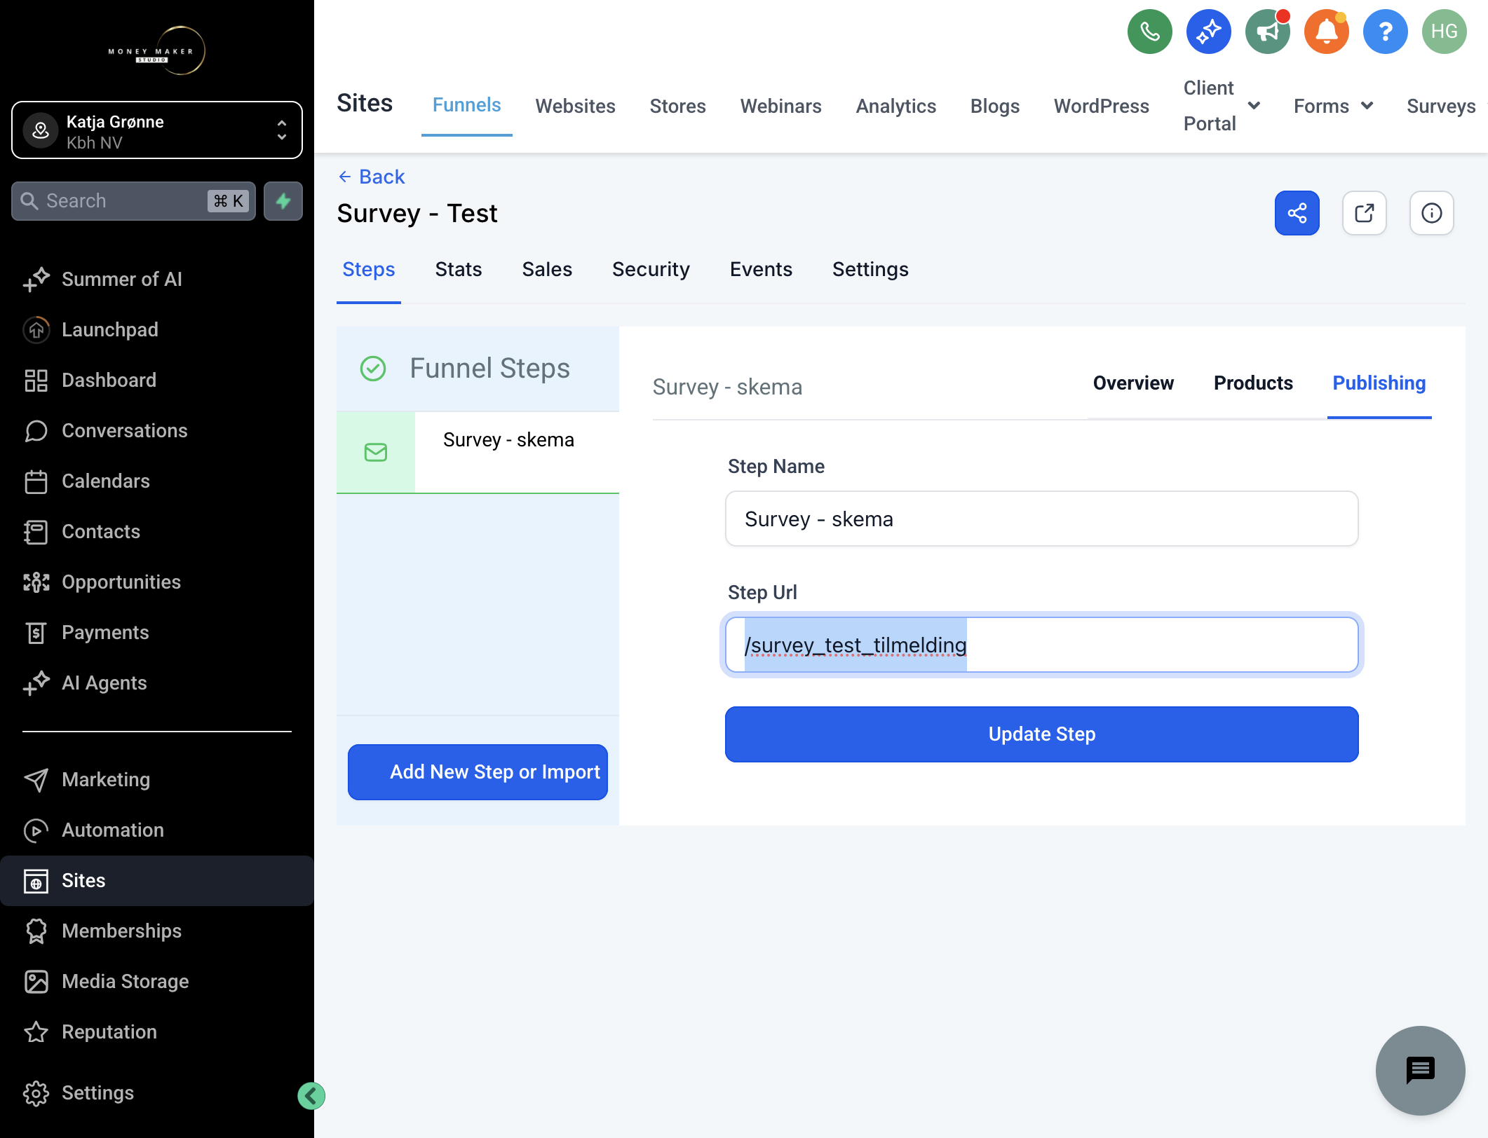The image size is (1488, 1138).
Task: Switch to the Analytics tab
Action: pos(895,106)
